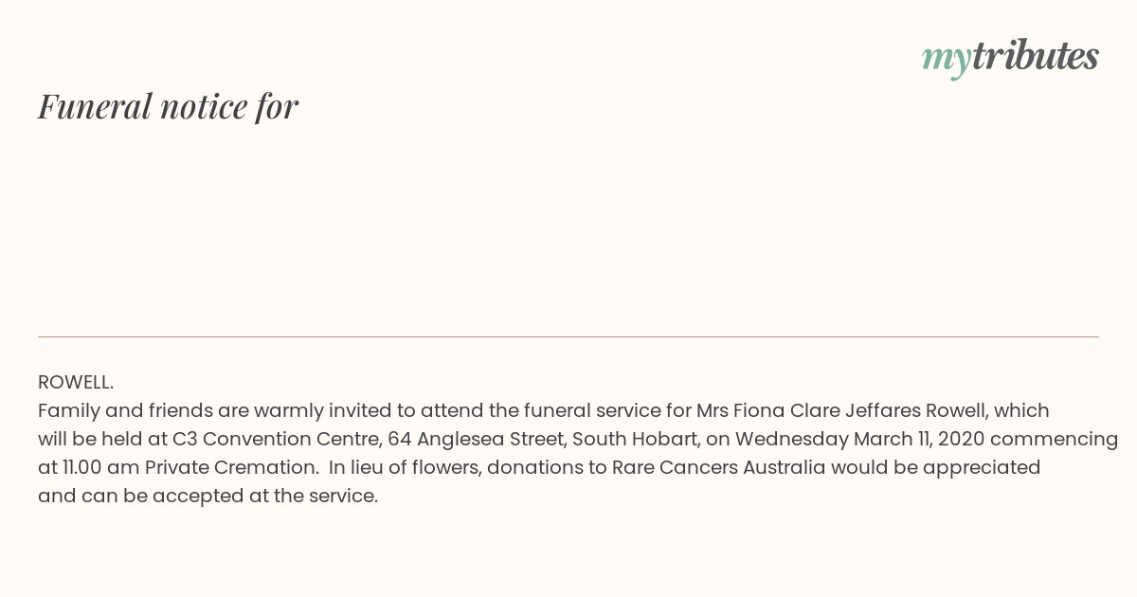Select the "Funeral notice for" heading

(x=168, y=106)
